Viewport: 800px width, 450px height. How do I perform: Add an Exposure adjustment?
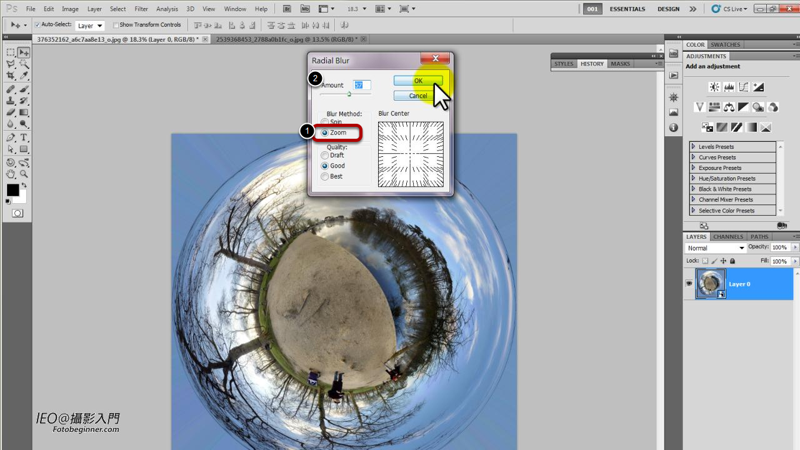[757, 87]
